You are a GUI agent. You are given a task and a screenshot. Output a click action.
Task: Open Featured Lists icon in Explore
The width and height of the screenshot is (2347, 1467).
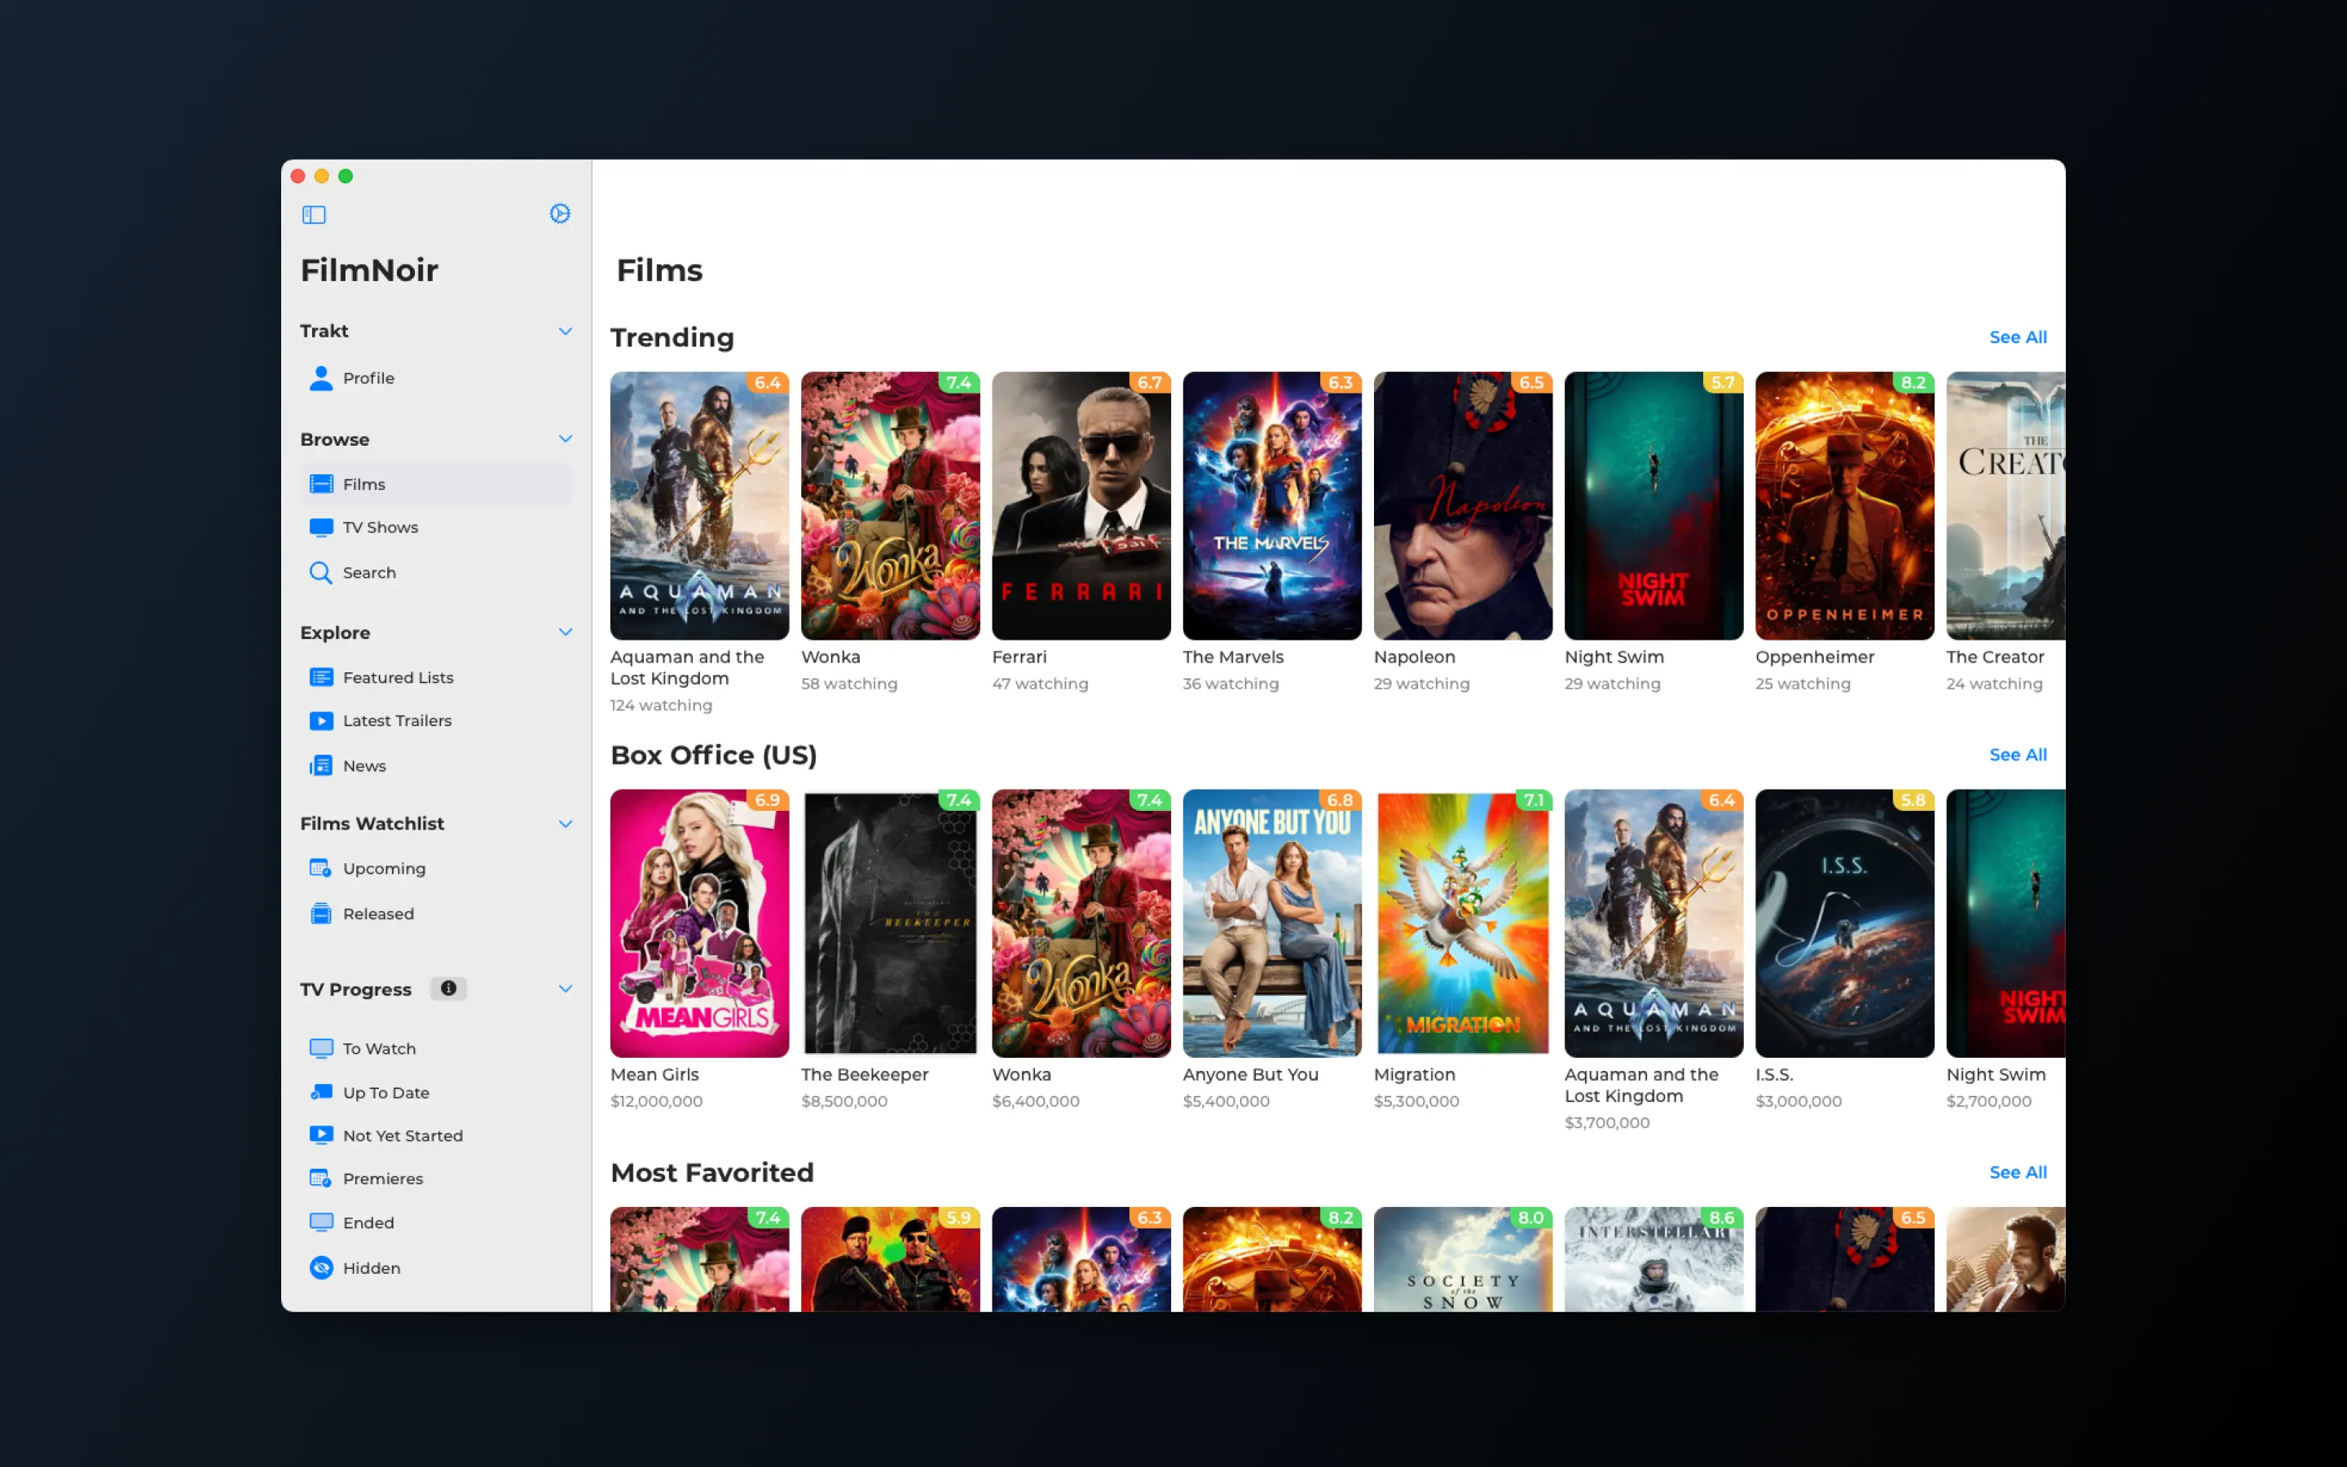click(321, 677)
